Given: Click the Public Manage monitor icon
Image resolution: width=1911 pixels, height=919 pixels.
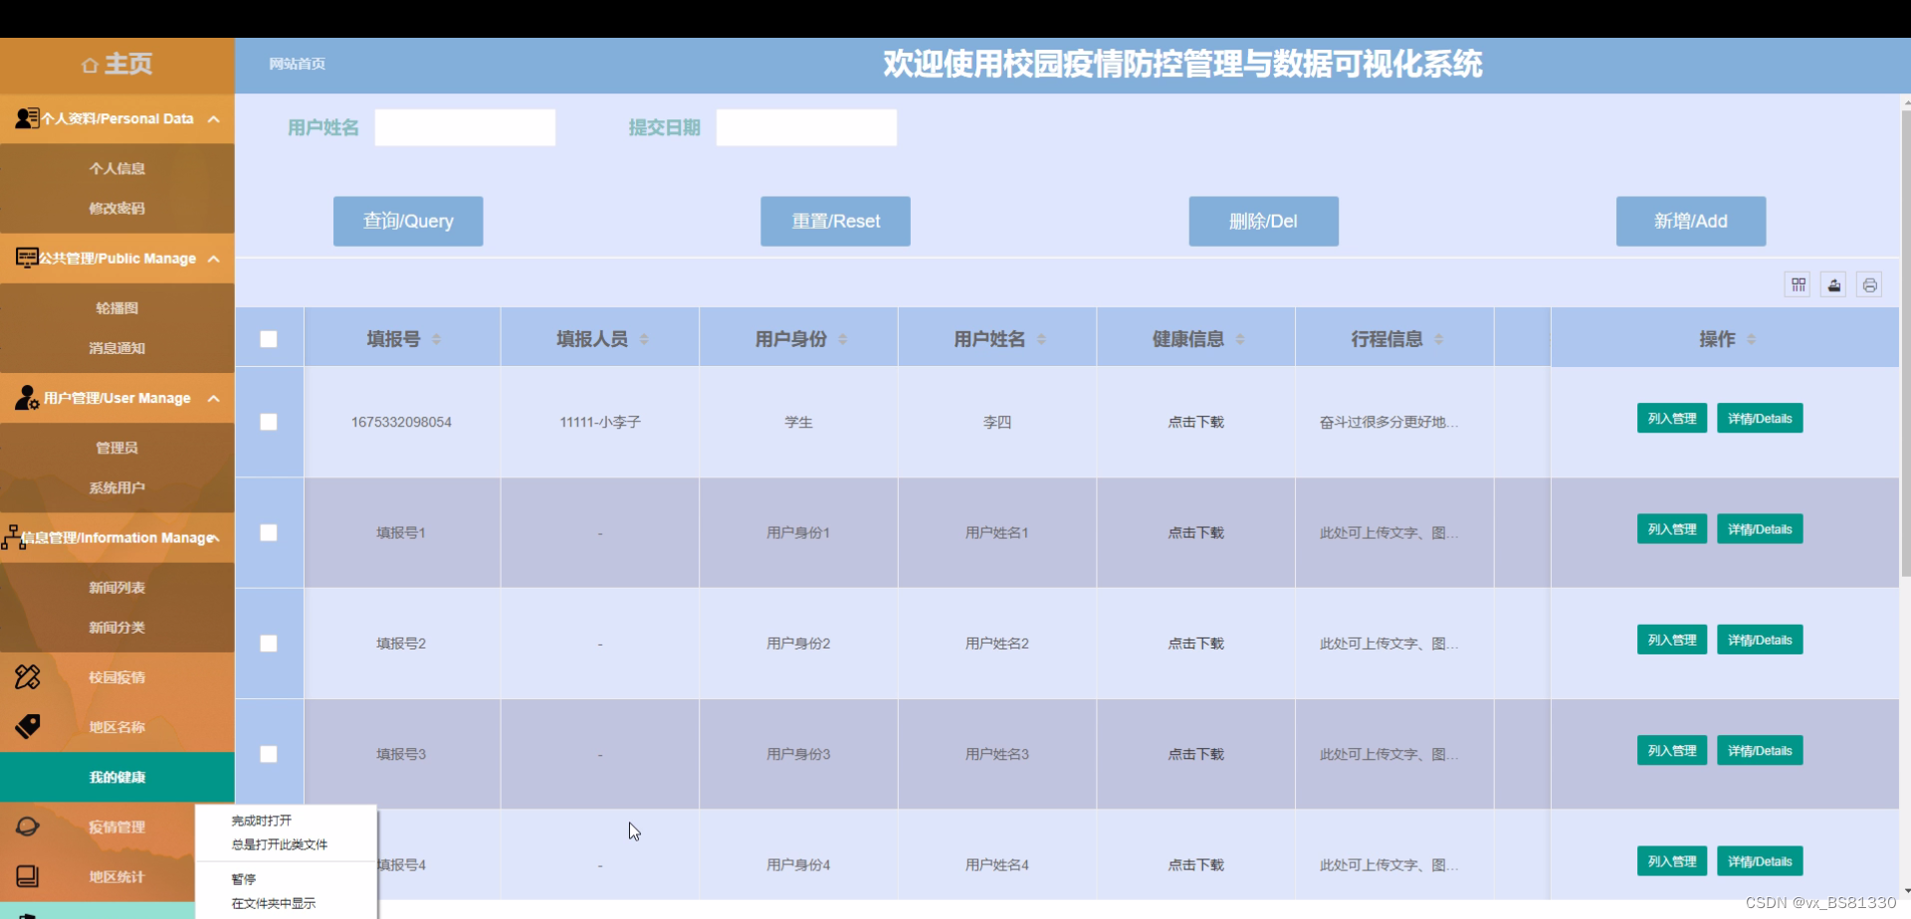Looking at the screenshot, I should (27, 259).
